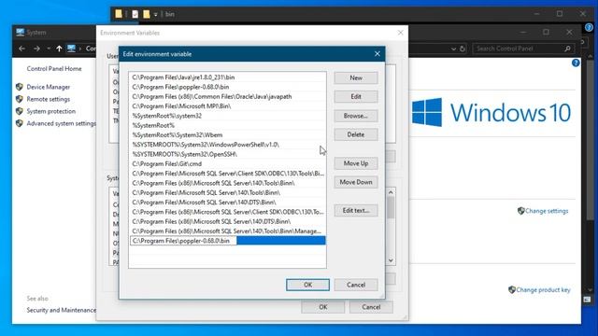Click properties checkmark icon in bin Explorer title bar

[x=135, y=14]
